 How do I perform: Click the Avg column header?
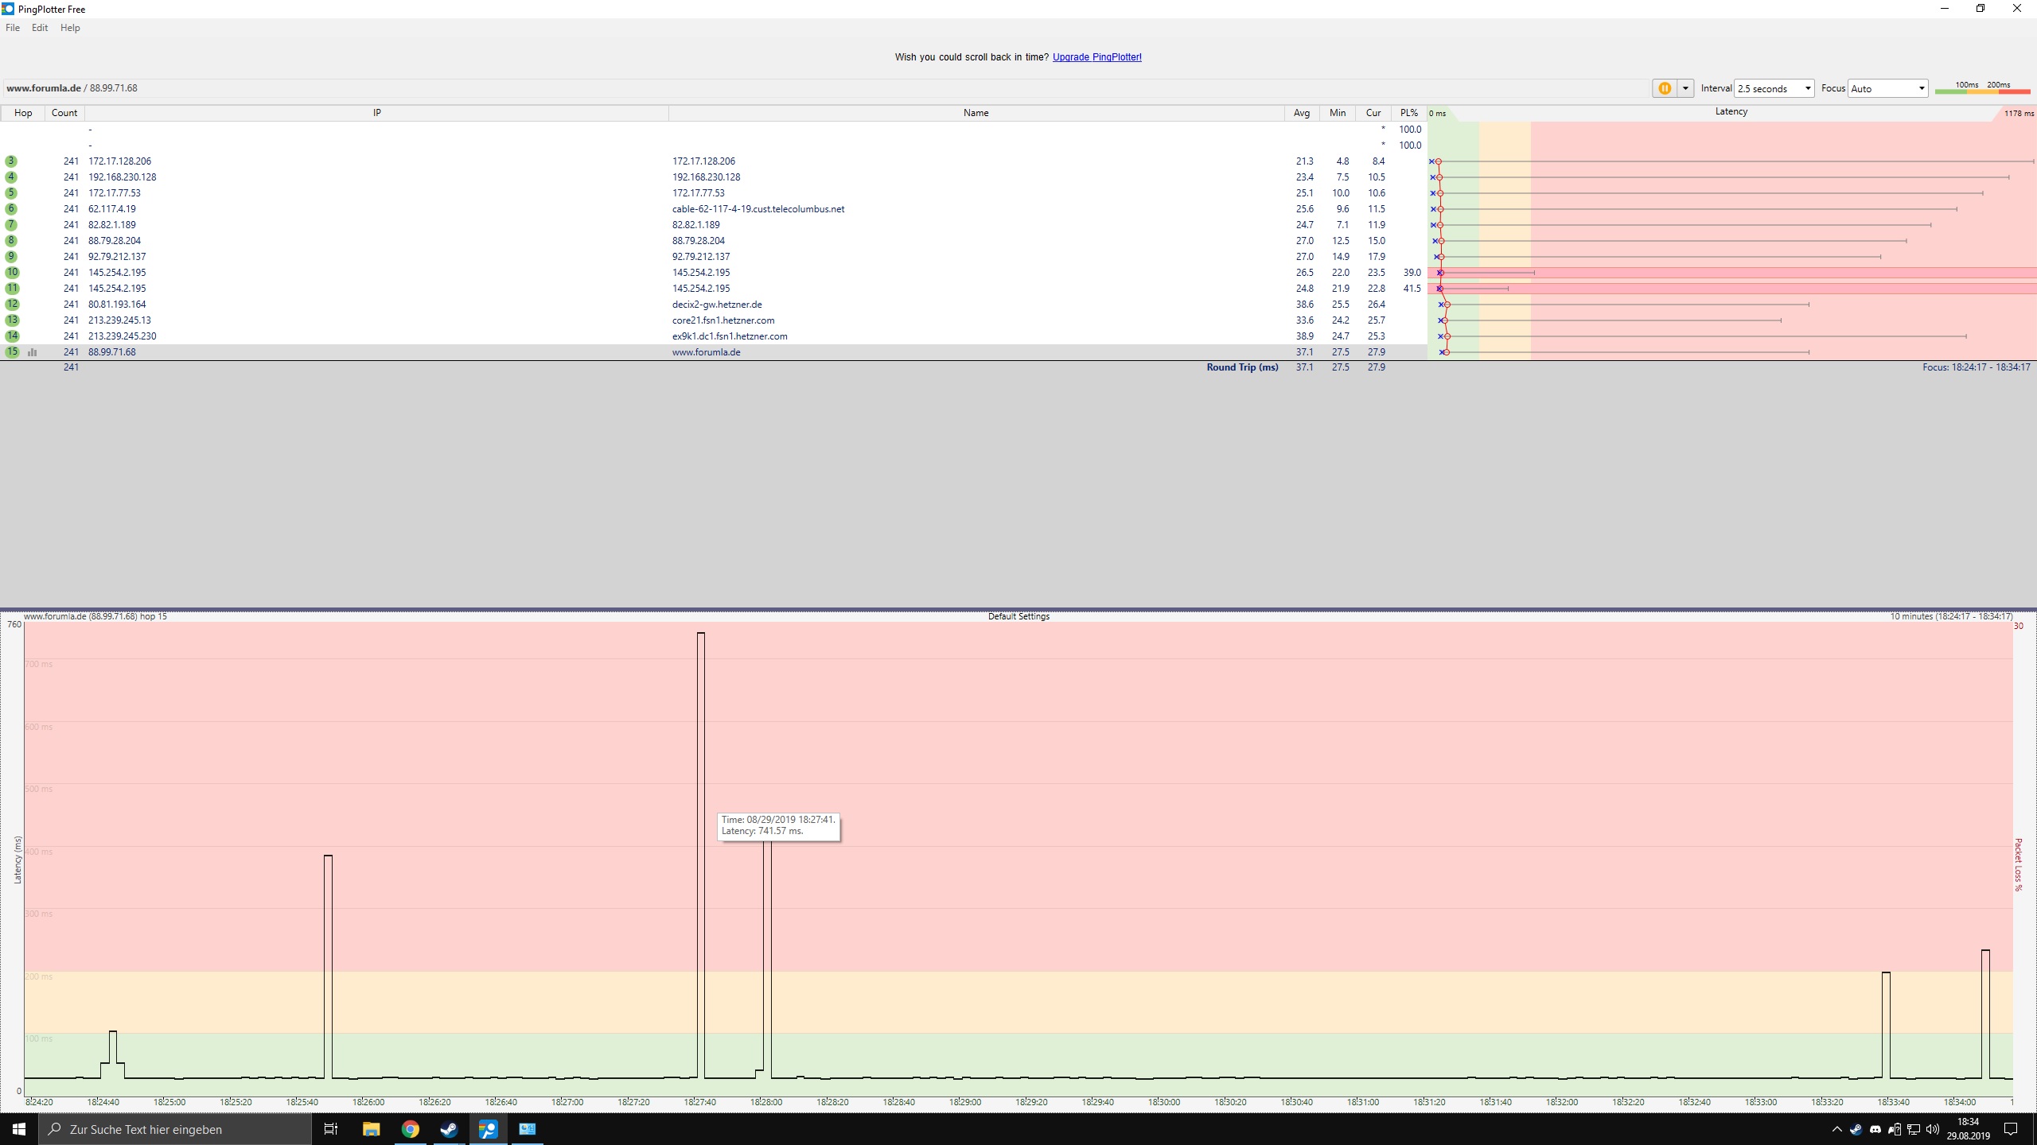click(1302, 113)
